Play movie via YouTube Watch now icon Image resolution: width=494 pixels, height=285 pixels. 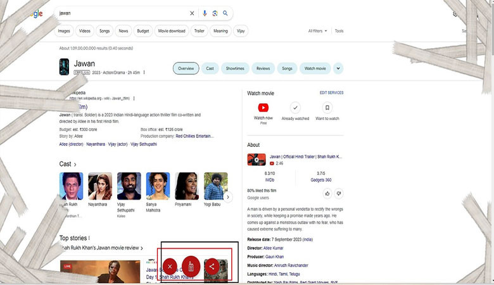pyautogui.click(x=263, y=108)
